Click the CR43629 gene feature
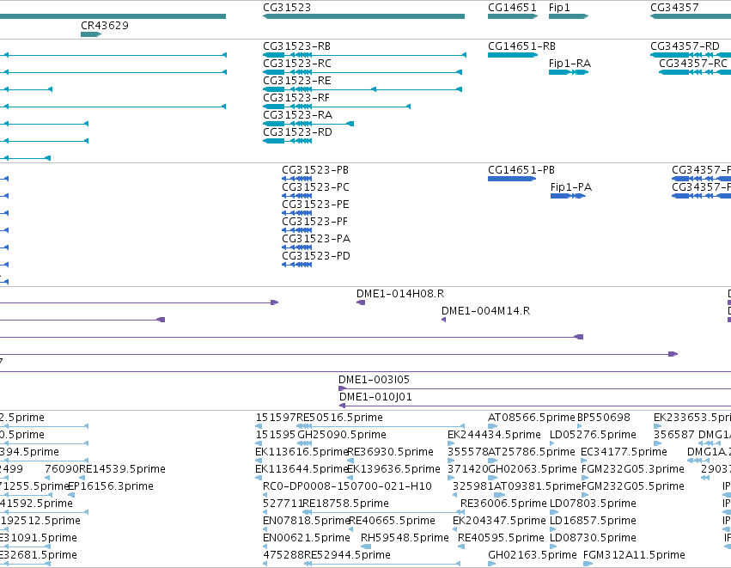 91,34
